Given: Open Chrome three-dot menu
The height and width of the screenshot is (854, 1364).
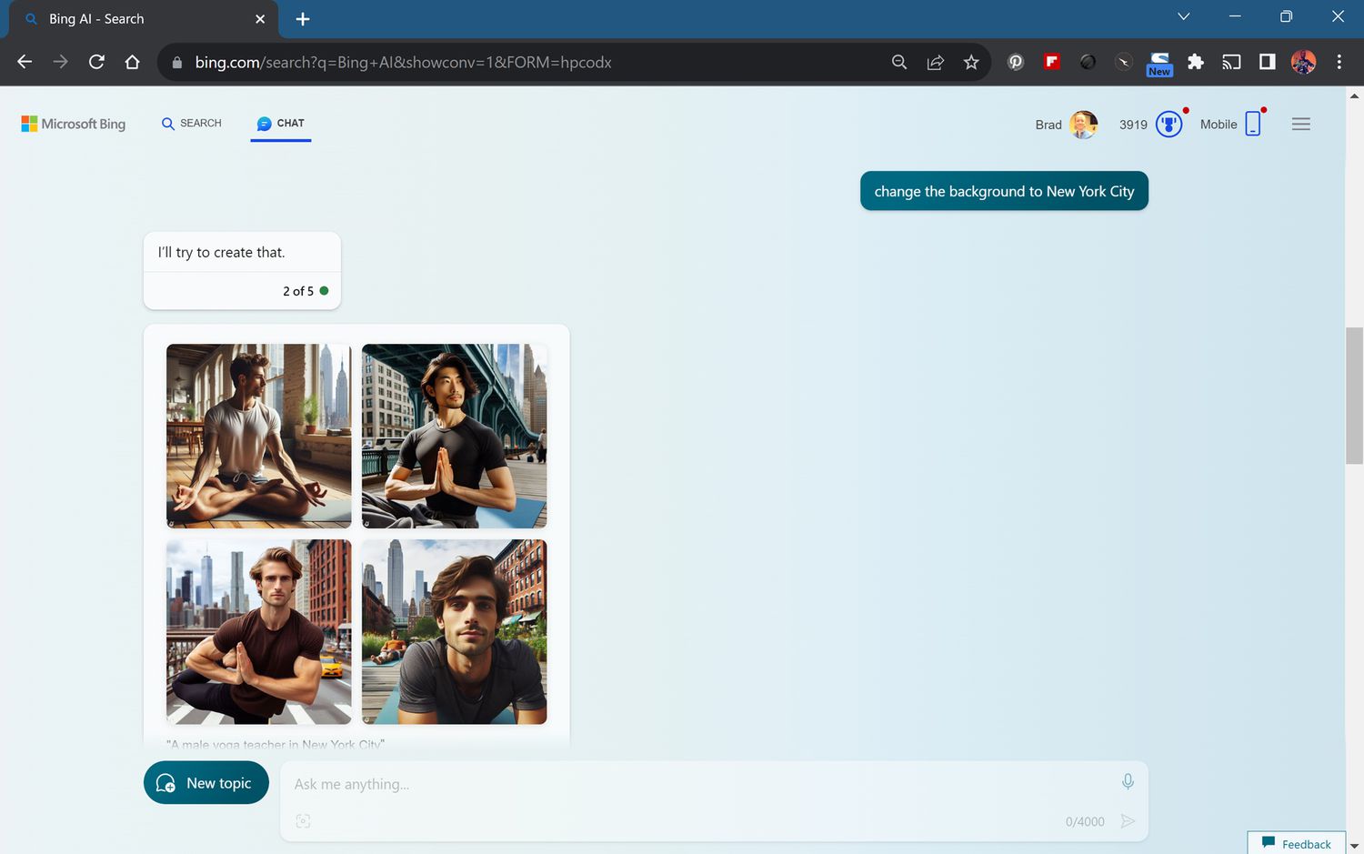Looking at the screenshot, I should (1339, 62).
